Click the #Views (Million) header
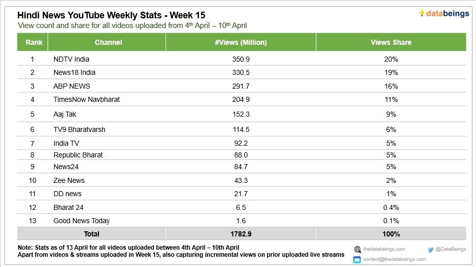The width and height of the screenshot is (476, 267). 241,42
